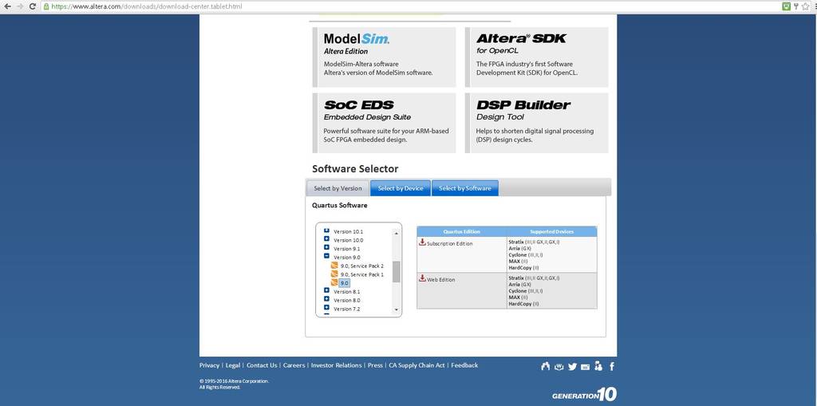Click the saved password key icon
Viewport: 817px width, 406px height.
point(795,6)
